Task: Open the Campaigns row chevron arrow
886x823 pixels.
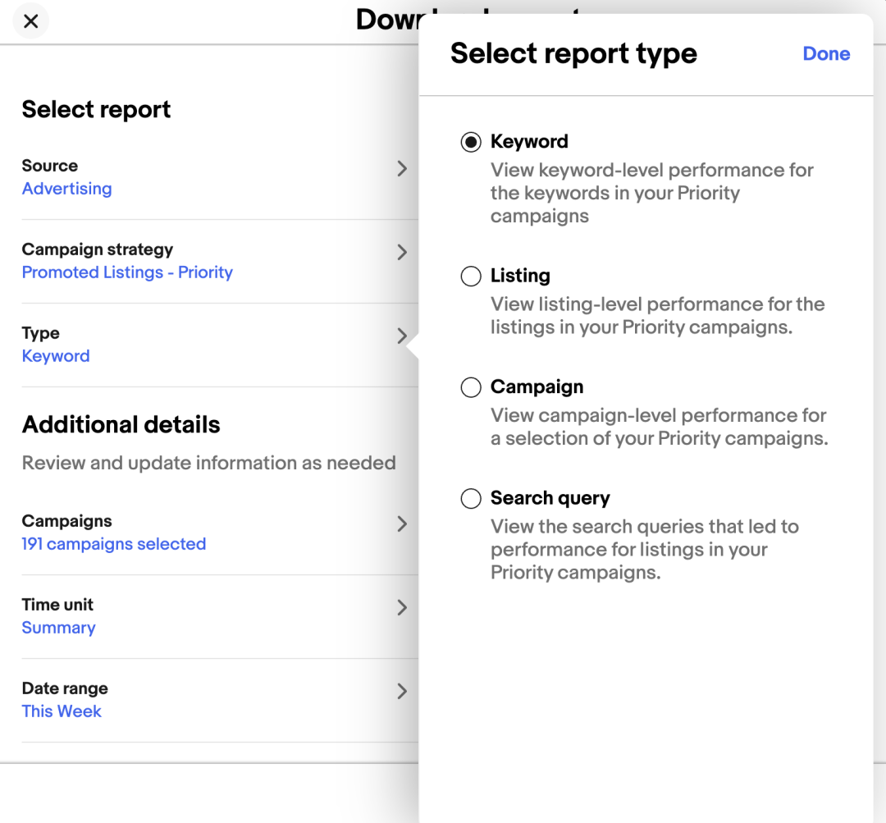Action: [402, 524]
